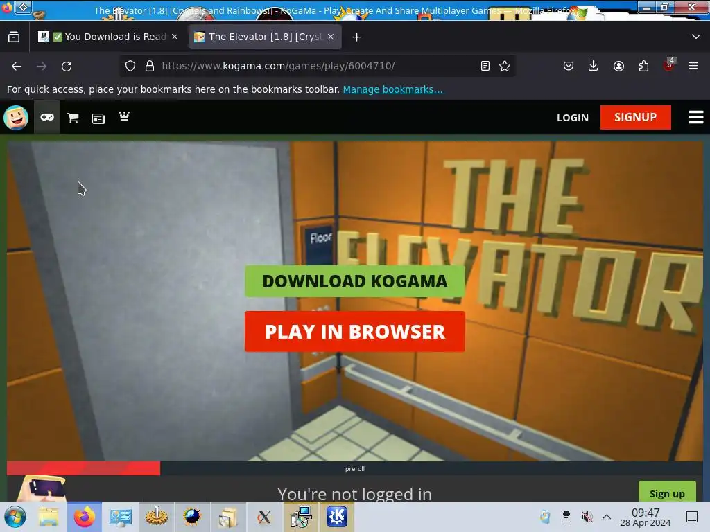Open Manage bookmarks link

(x=392, y=89)
